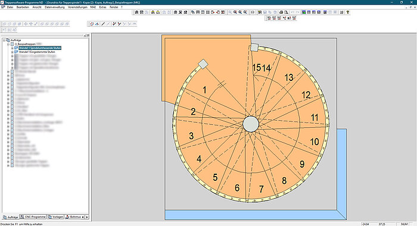Click the red arrow import icon

(x=218, y=12)
